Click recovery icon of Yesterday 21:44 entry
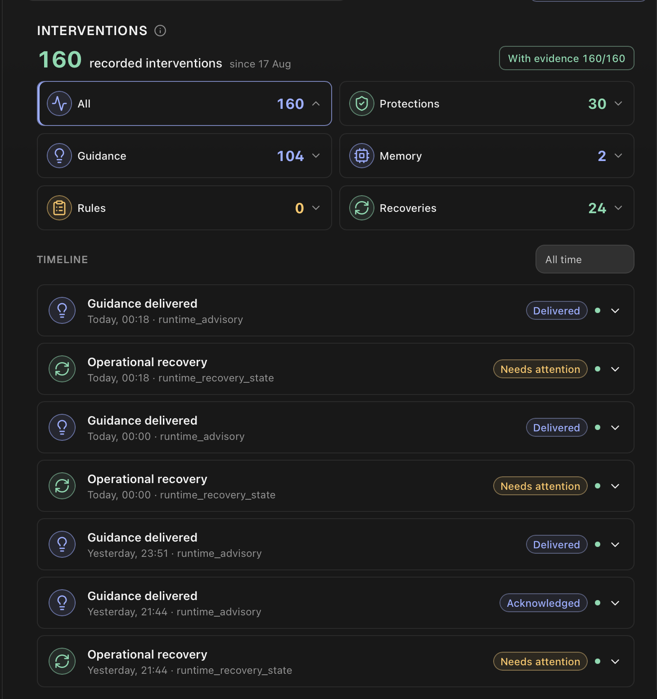The width and height of the screenshot is (657, 699). pyautogui.click(x=62, y=661)
